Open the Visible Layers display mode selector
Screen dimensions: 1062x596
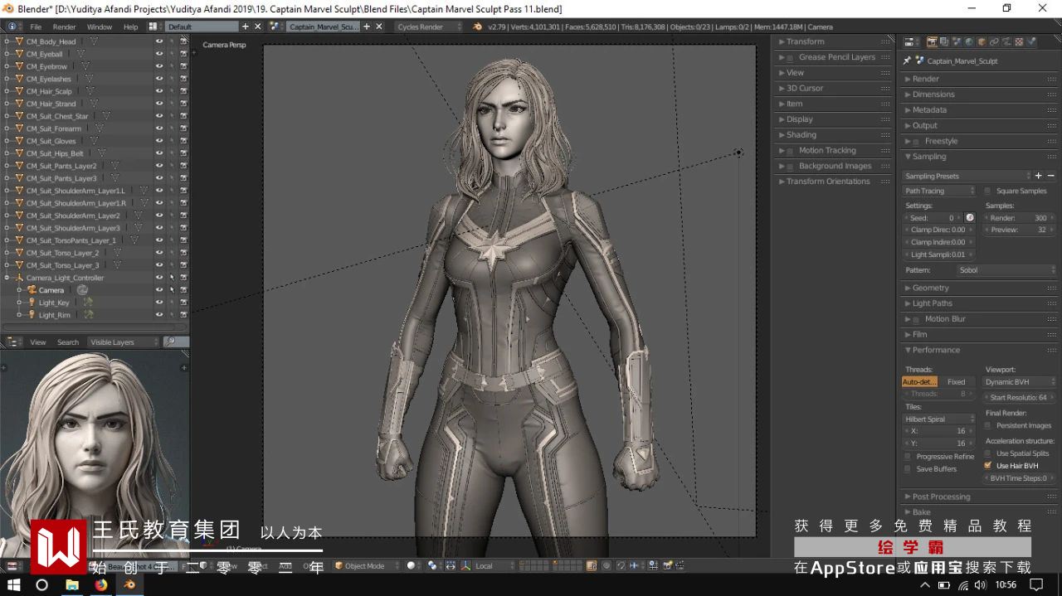pyautogui.click(x=123, y=342)
